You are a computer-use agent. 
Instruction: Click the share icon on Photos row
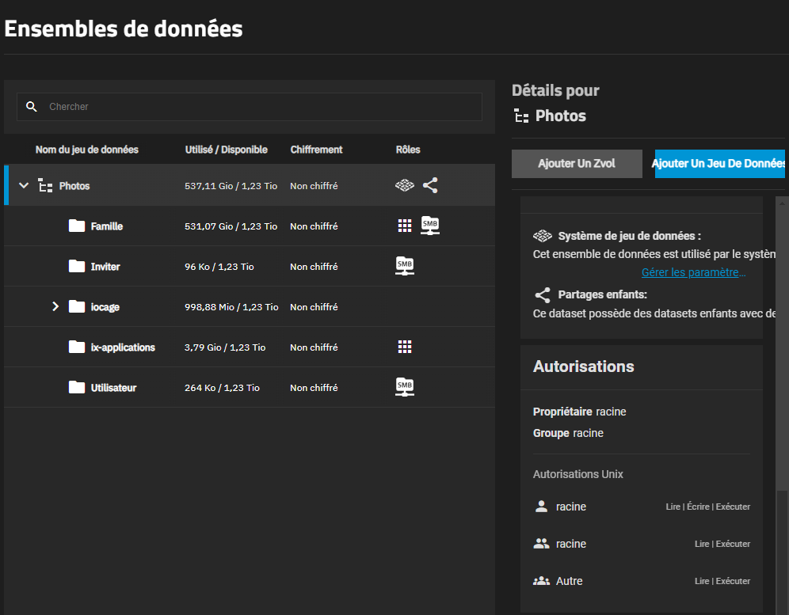430,185
